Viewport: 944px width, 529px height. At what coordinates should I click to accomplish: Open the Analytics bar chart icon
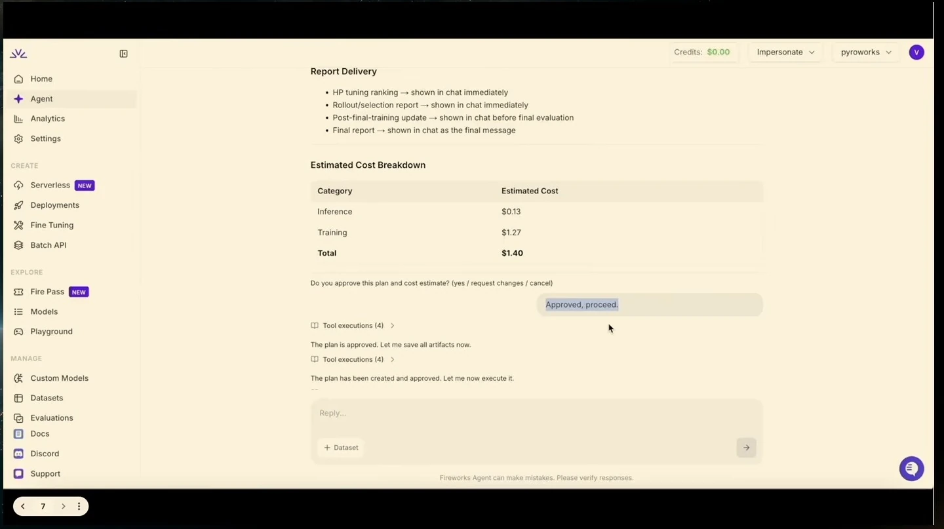[x=18, y=119]
